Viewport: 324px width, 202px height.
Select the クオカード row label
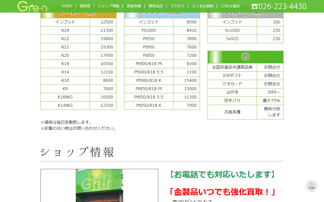point(232,84)
